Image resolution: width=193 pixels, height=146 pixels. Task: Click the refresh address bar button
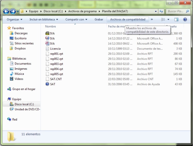161,11
